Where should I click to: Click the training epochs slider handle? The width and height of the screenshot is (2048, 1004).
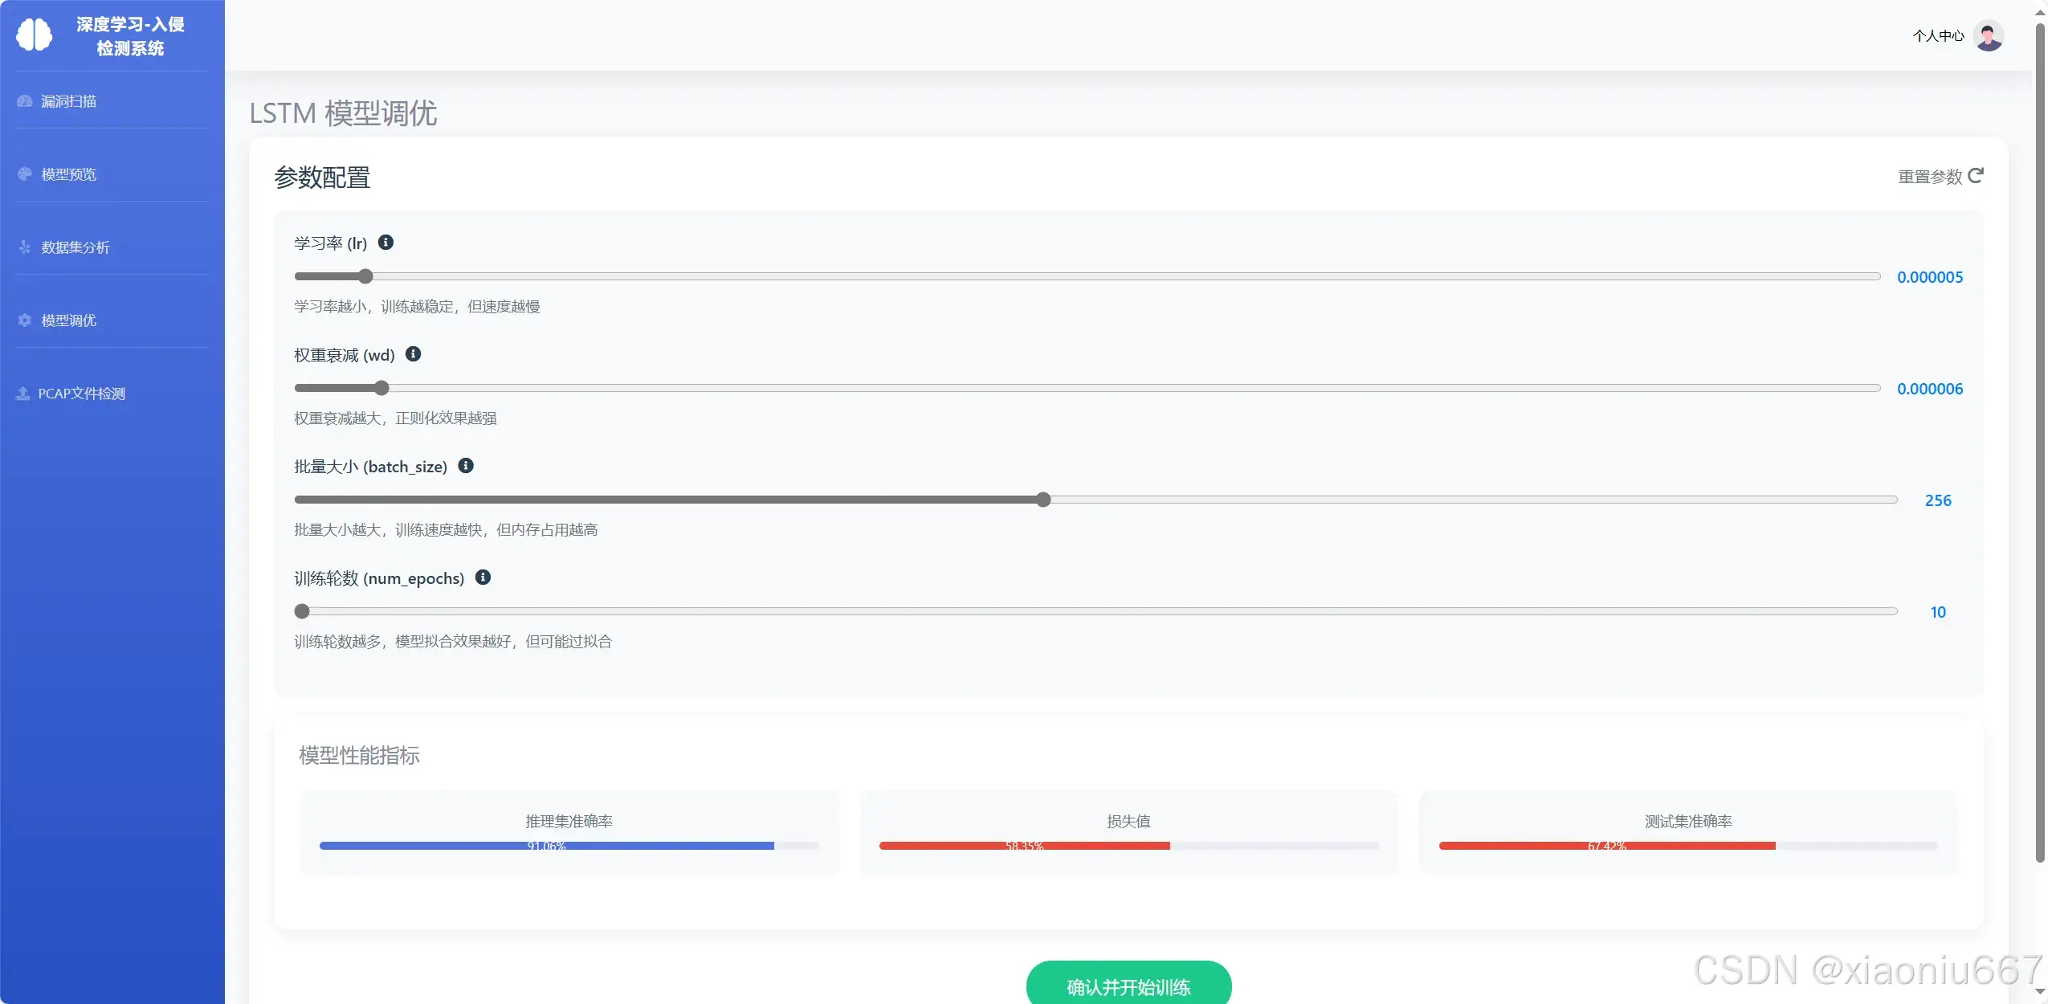click(x=302, y=611)
